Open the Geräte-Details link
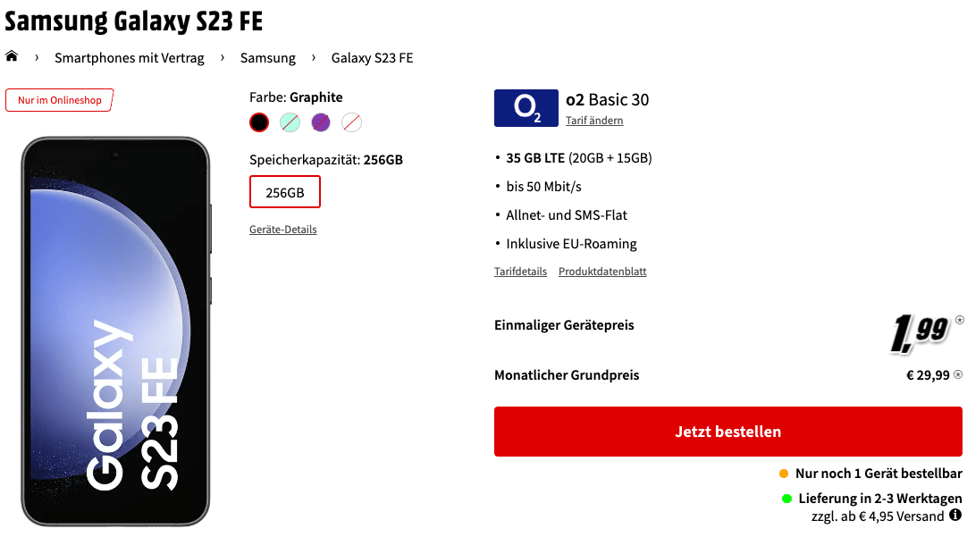Screen dimensions: 967x537 click(x=283, y=230)
